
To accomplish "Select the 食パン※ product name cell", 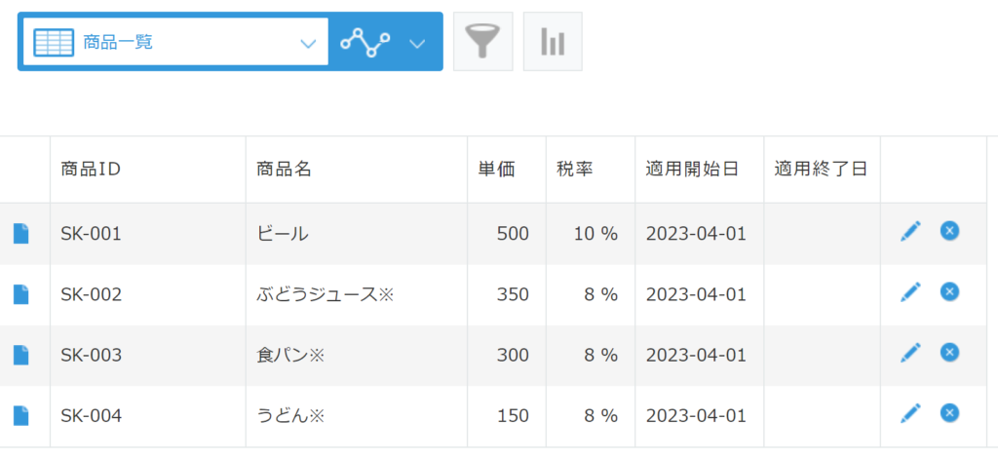I will (289, 356).
